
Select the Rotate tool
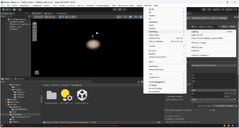(35, 30)
